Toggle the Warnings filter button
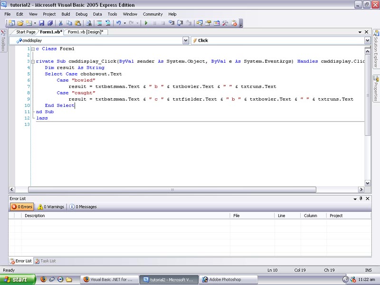The height and width of the screenshot is (285, 380). pyautogui.click(x=51, y=207)
